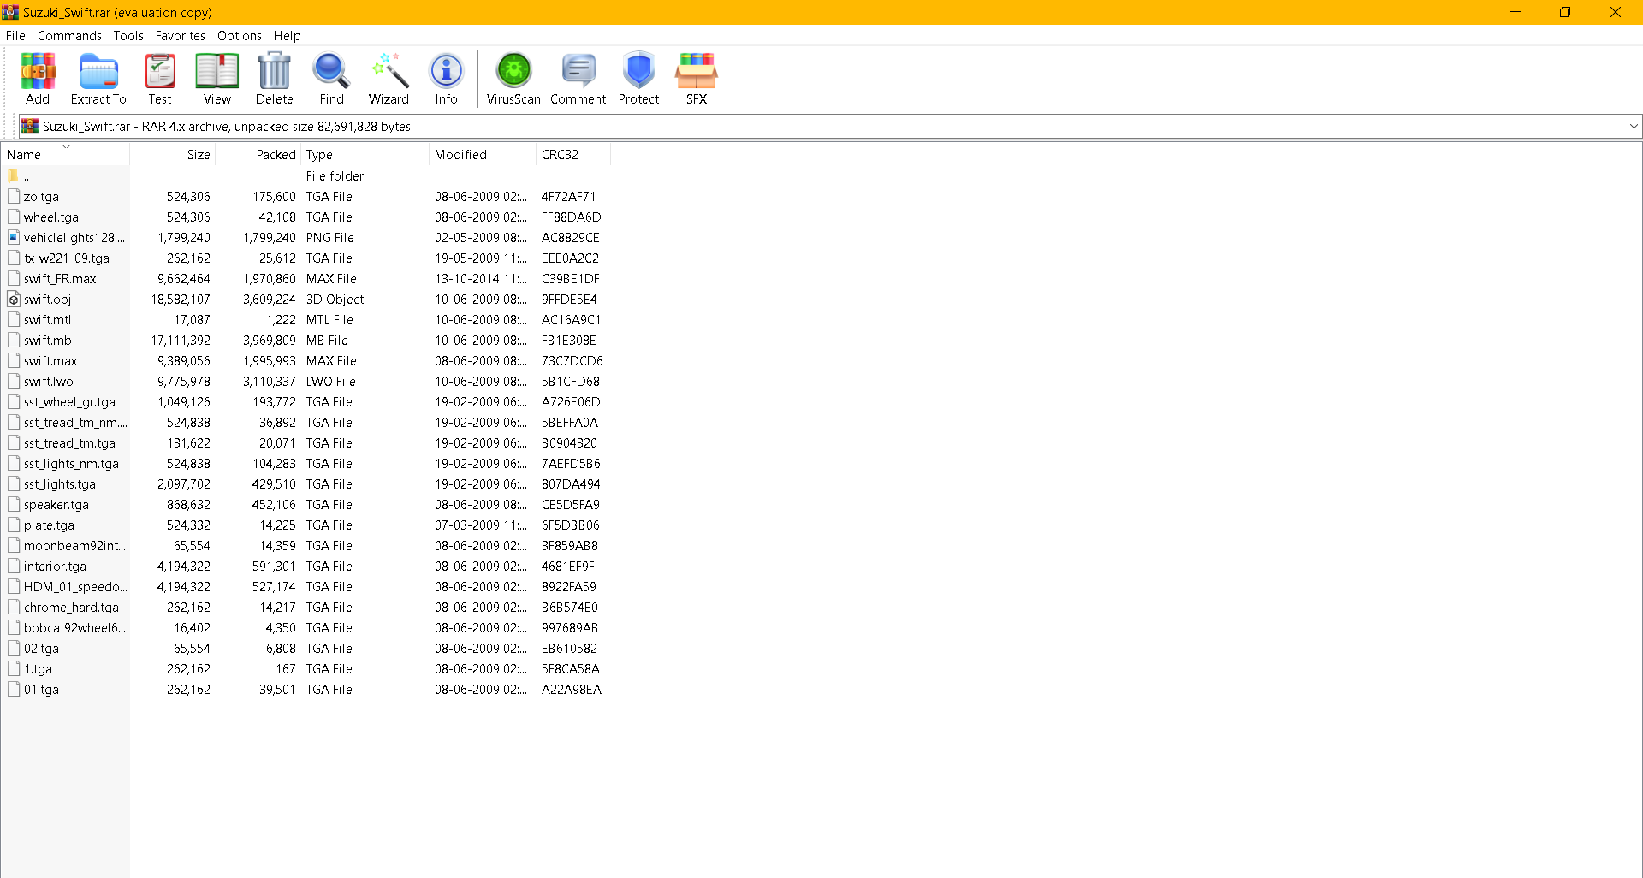Viewport: 1643px width, 878px height.
Task: Open the Options menu
Action: point(239,36)
